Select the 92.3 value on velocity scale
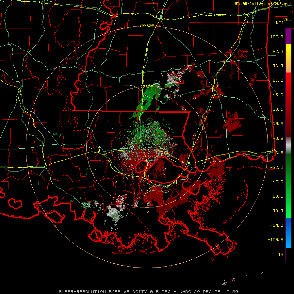Image resolution: width=294 pixels, height=294 pixels. point(278,51)
